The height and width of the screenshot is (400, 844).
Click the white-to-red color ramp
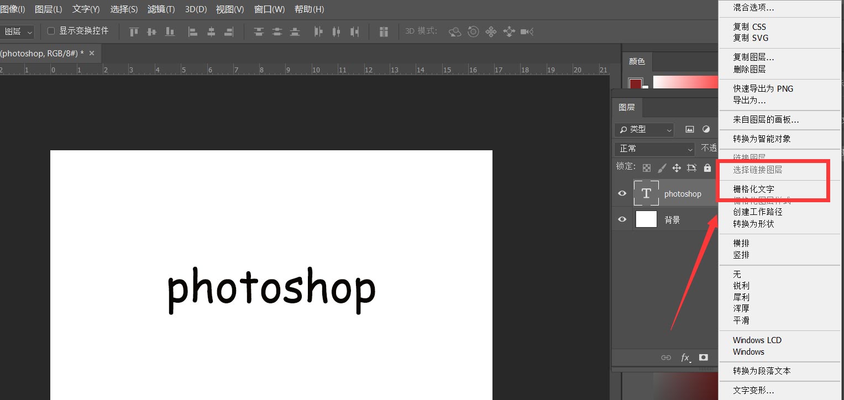(x=685, y=82)
